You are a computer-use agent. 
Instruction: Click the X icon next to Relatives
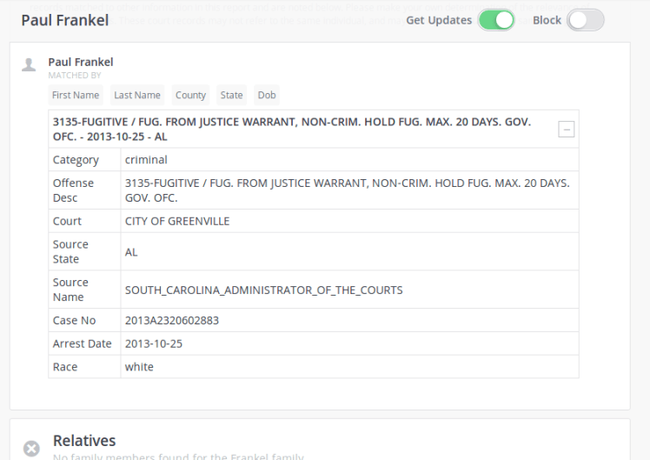tap(30, 448)
